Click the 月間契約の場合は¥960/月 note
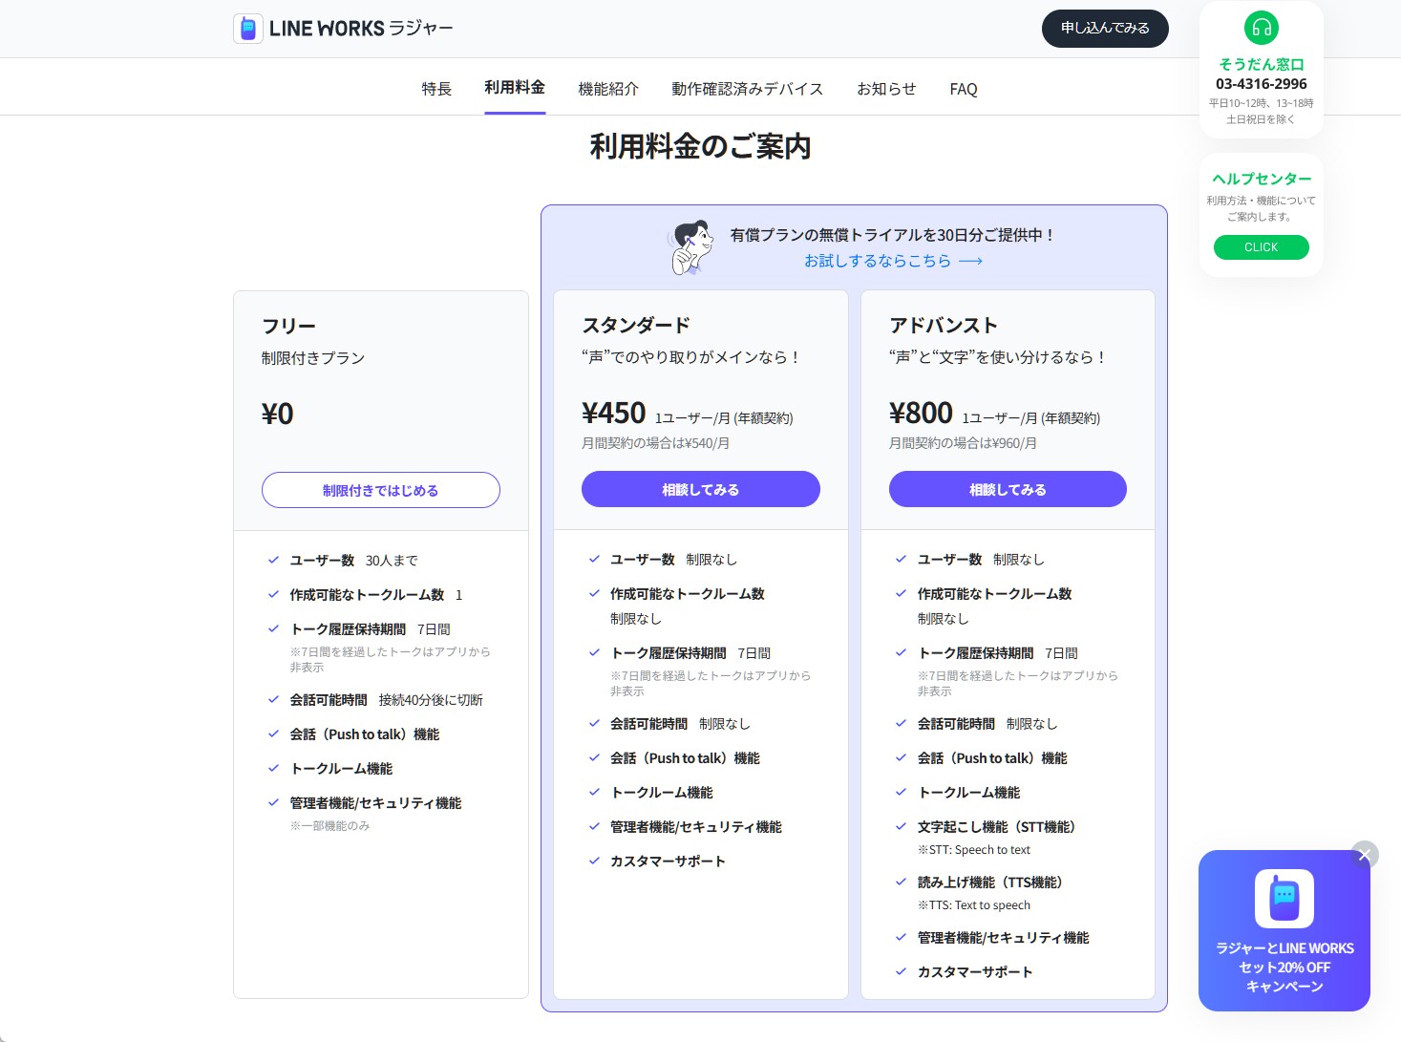Screen dimensions: 1401x1042 [964, 443]
